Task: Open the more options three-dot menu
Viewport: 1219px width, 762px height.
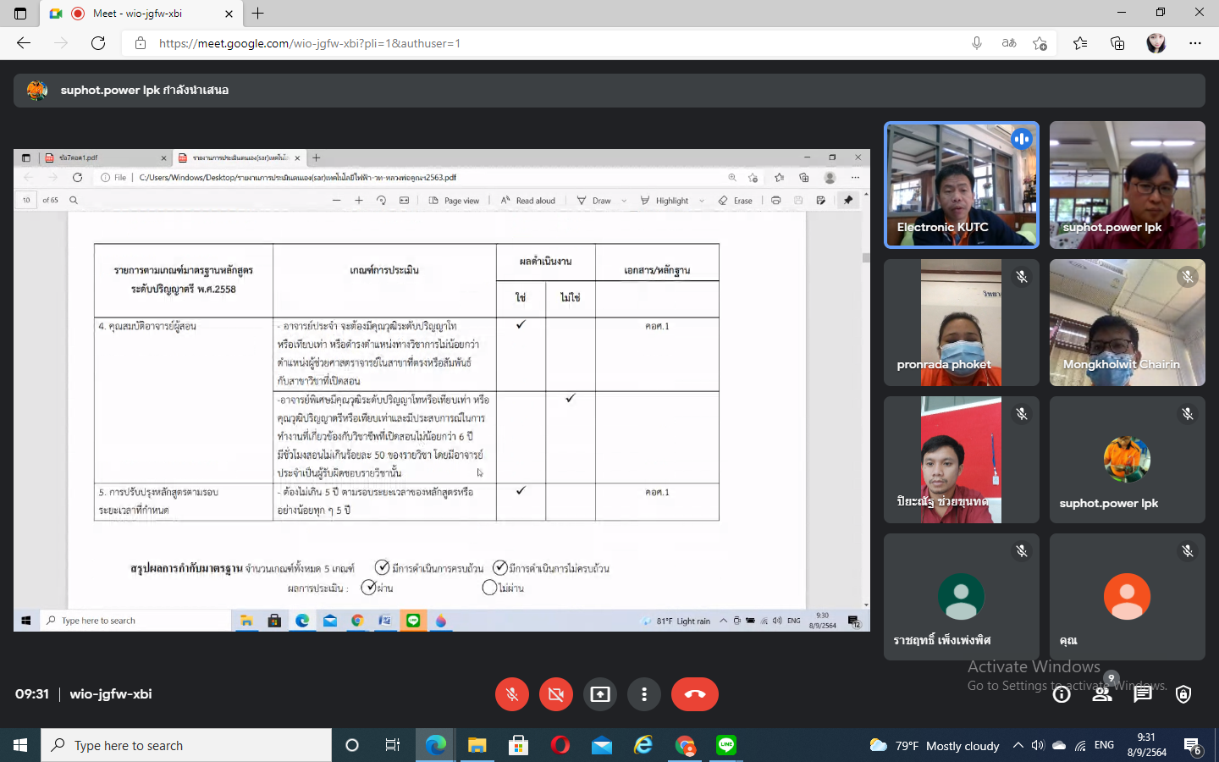Action: coord(644,694)
